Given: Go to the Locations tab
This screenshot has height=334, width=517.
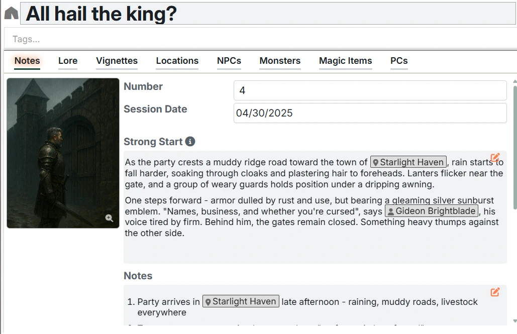Looking at the screenshot, I should click(x=177, y=61).
